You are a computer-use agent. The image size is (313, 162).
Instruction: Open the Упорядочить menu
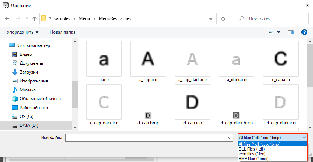click(23, 32)
